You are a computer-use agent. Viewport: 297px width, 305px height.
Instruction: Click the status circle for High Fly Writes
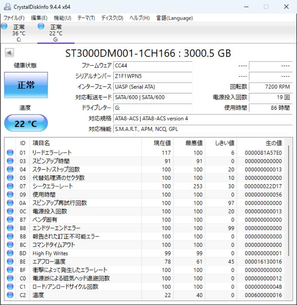(x=10, y=253)
